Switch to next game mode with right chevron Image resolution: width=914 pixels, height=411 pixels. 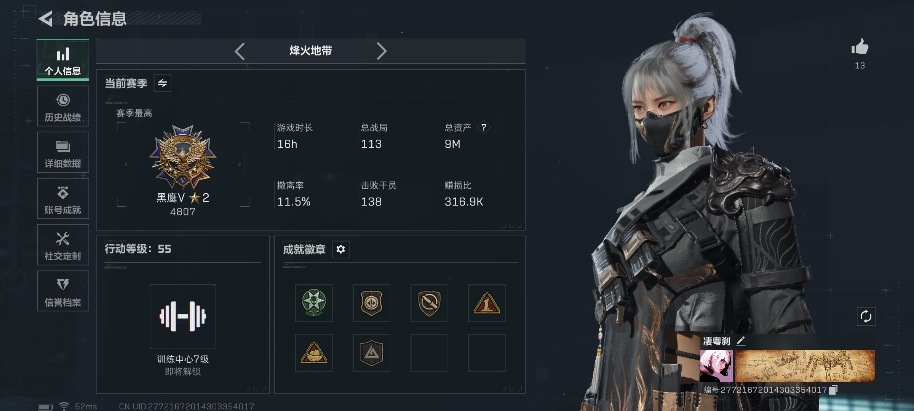[382, 51]
